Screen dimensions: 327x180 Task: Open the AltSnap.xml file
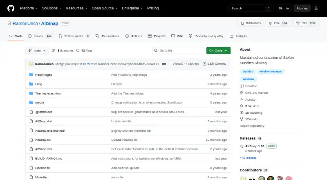44,149
